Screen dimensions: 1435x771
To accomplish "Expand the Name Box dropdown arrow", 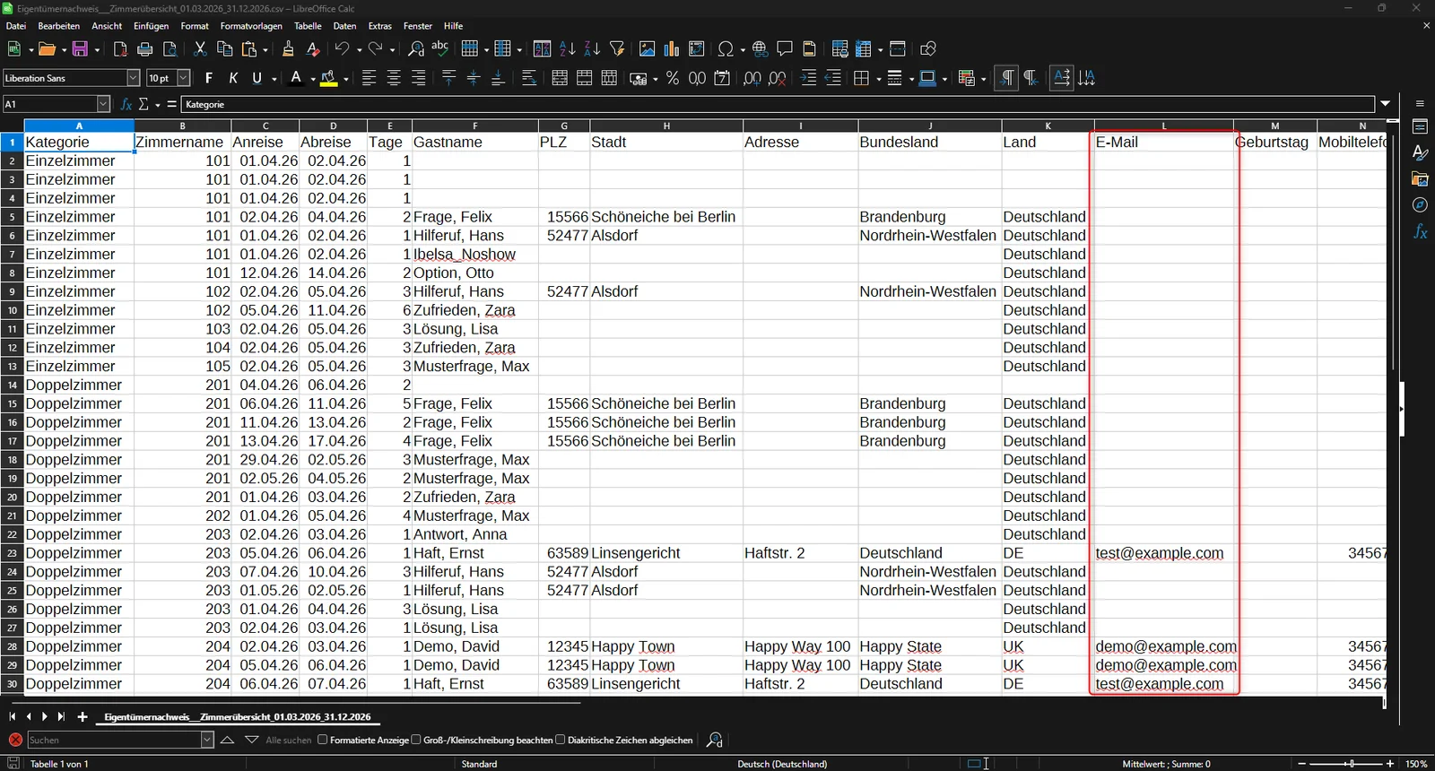I will pos(103,104).
